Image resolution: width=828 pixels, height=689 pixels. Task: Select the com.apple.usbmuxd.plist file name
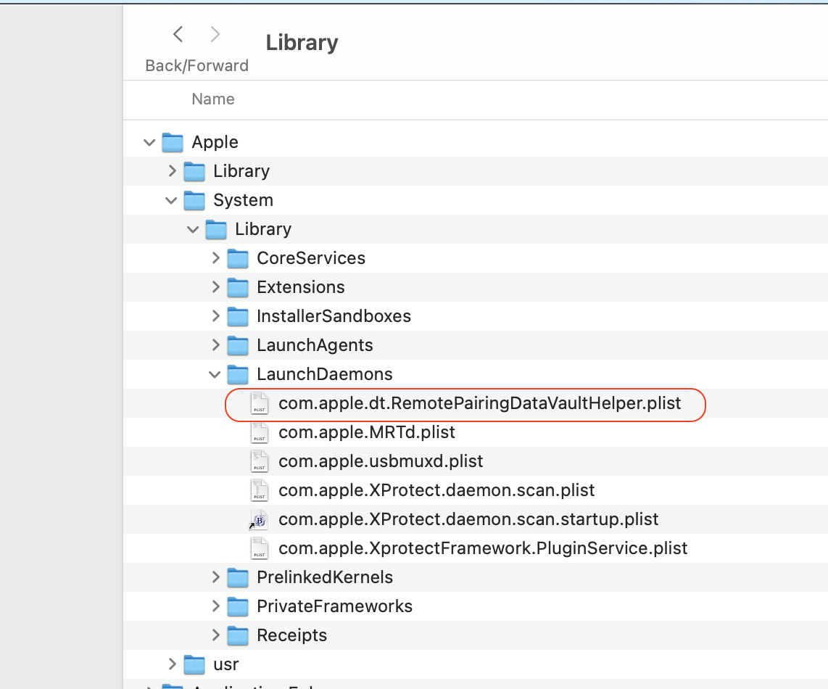(x=381, y=461)
